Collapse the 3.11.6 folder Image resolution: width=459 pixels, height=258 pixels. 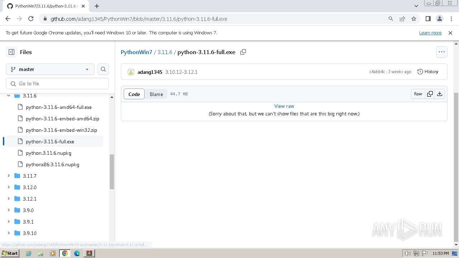(9, 96)
